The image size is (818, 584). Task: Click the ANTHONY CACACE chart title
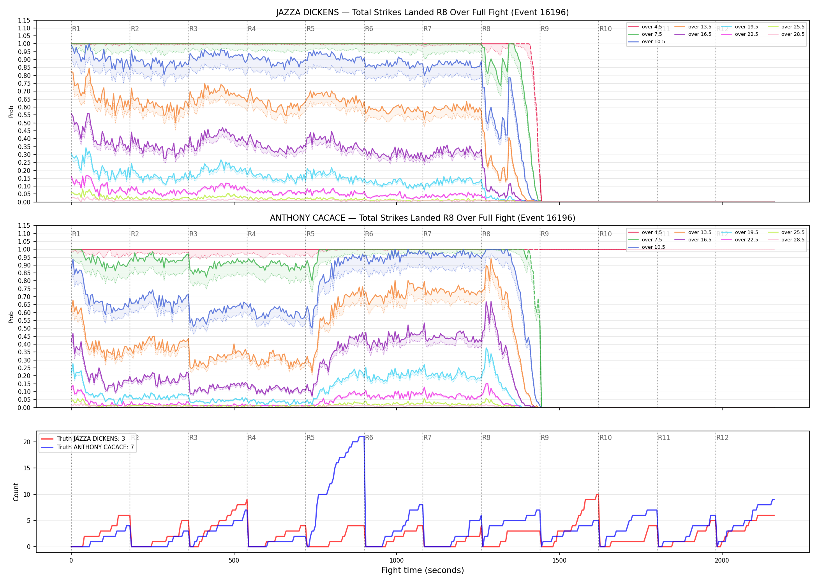(x=423, y=218)
